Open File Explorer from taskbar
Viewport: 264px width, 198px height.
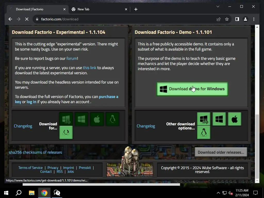[31, 193]
